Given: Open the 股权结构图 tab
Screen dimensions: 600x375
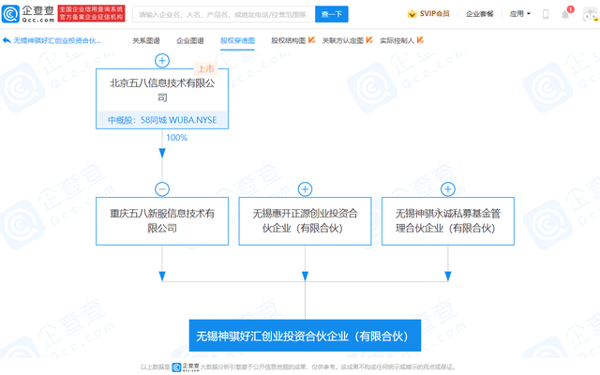Looking at the screenshot, I should (x=289, y=40).
